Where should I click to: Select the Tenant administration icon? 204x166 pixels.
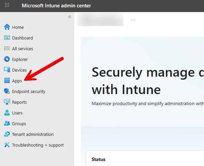[7, 134]
